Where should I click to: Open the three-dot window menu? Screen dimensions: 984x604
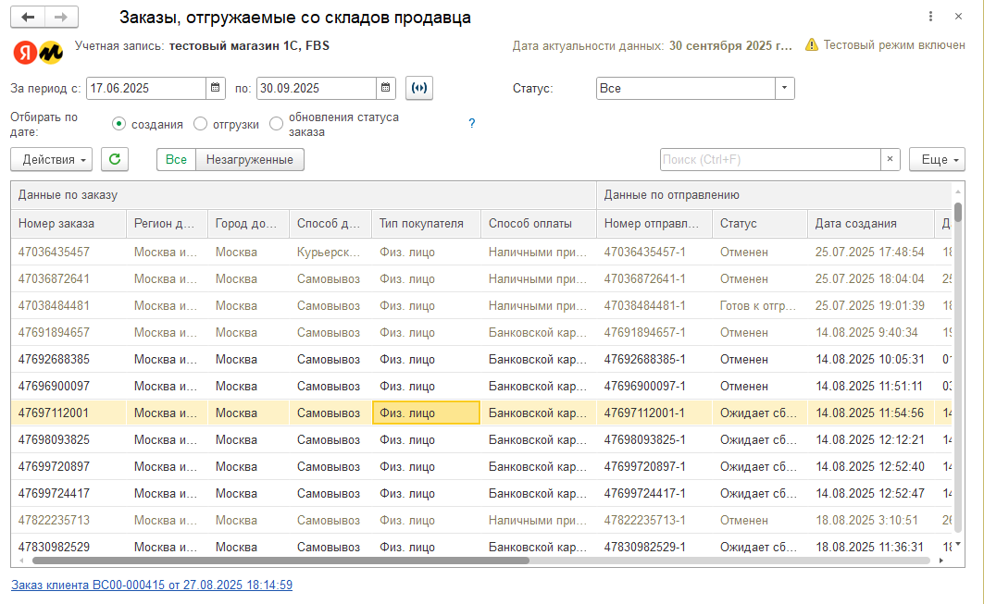point(930,18)
